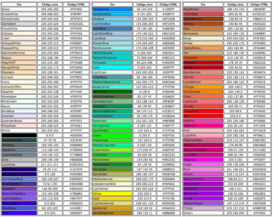Select the Snow color swatch
The image size is (273, 217).
tap(19, 9)
